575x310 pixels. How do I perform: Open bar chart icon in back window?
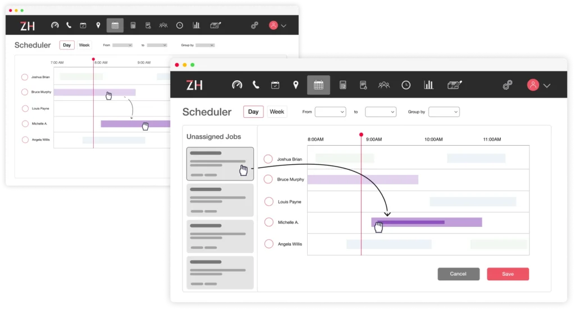(x=196, y=25)
